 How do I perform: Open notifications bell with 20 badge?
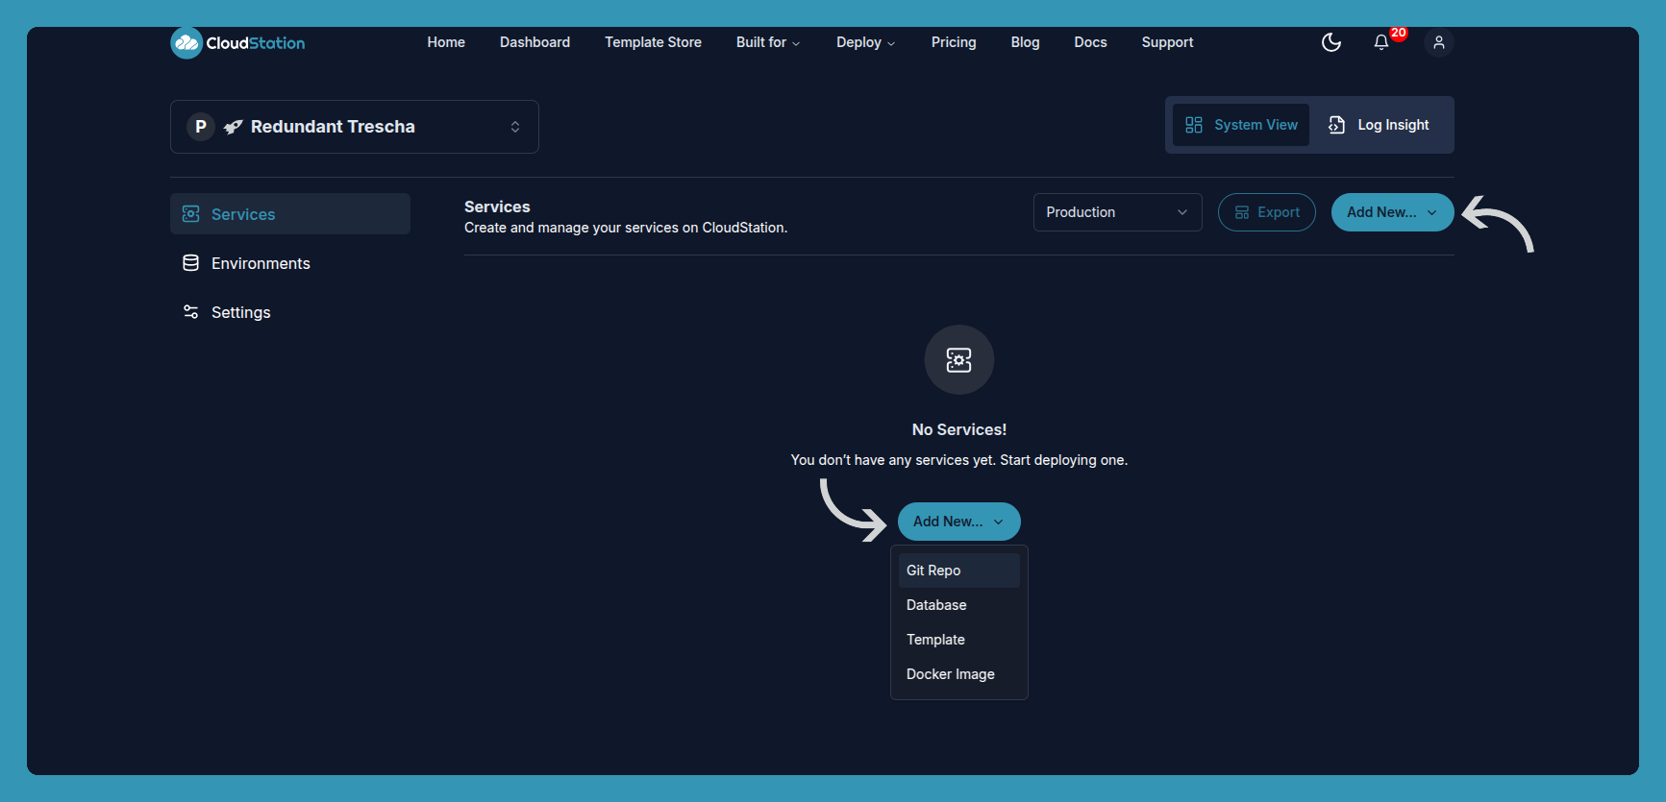(1381, 42)
